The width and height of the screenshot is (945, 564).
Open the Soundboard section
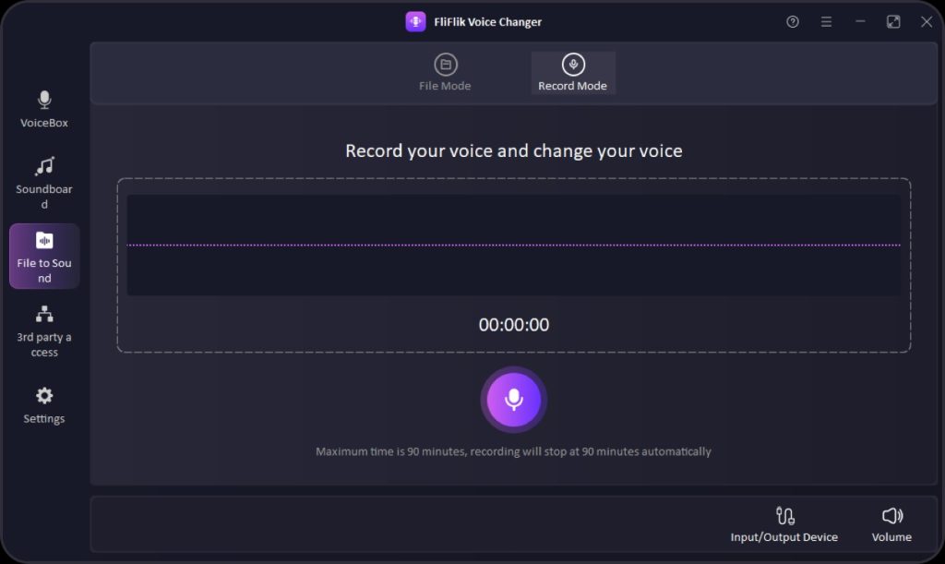44,183
